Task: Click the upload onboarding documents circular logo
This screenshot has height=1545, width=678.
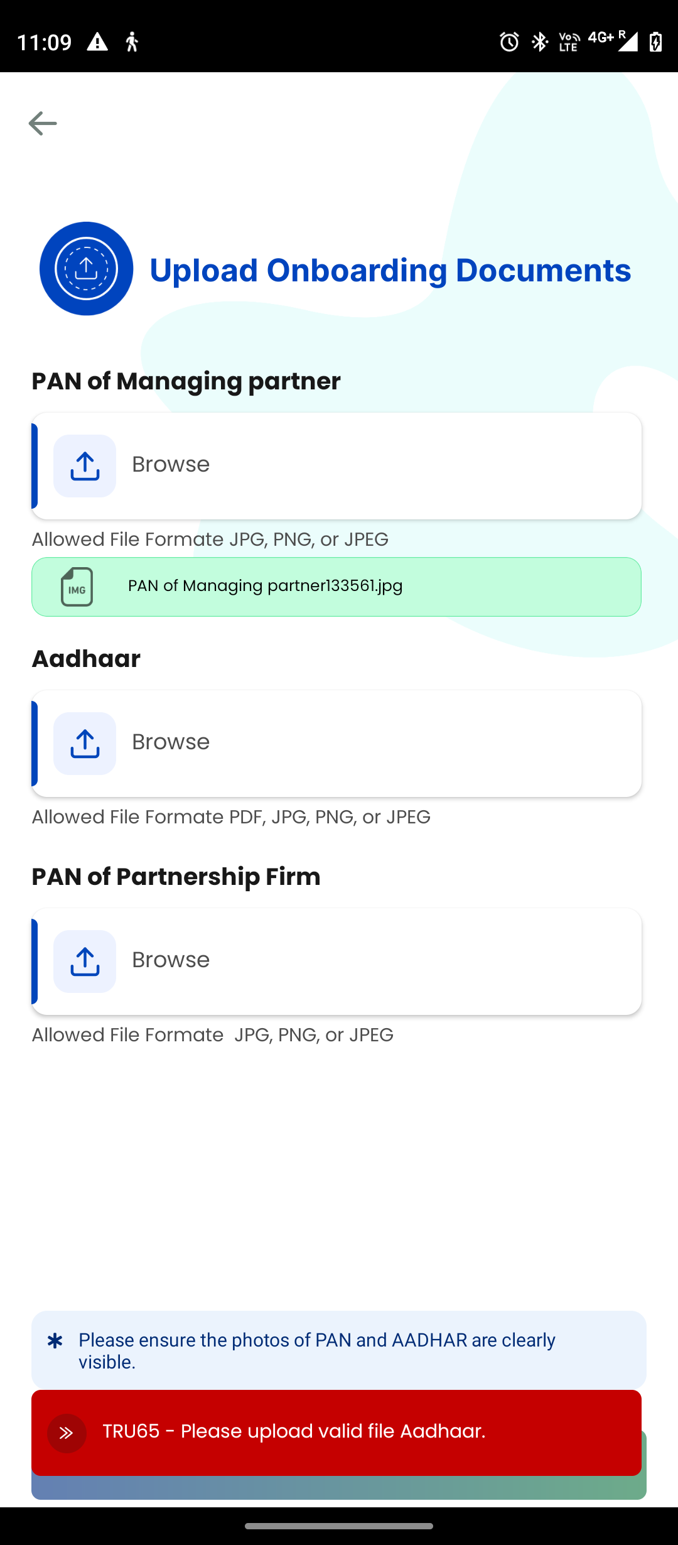Action: click(87, 269)
